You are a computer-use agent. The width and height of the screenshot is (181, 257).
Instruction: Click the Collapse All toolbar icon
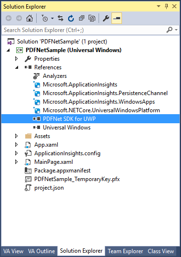pos(81,18)
